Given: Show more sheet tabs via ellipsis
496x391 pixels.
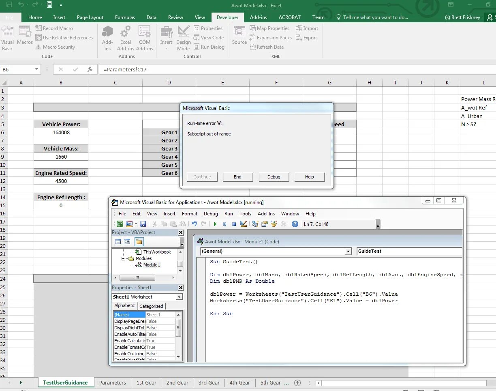Looking at the screenshot, I should 287,382.
